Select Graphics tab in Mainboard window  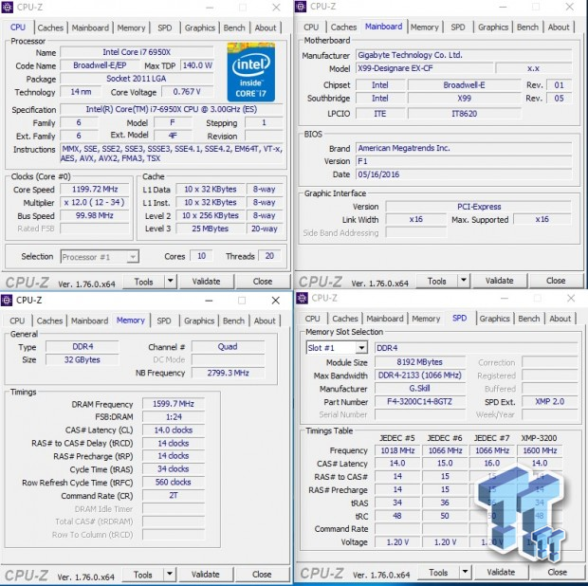493,27
